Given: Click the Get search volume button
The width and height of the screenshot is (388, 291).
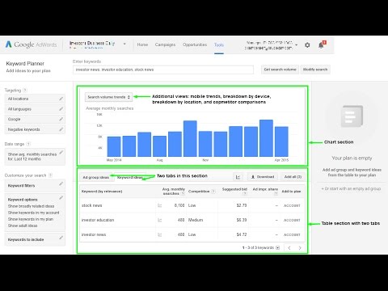Looking at the screenshot, I should [280, 70].
